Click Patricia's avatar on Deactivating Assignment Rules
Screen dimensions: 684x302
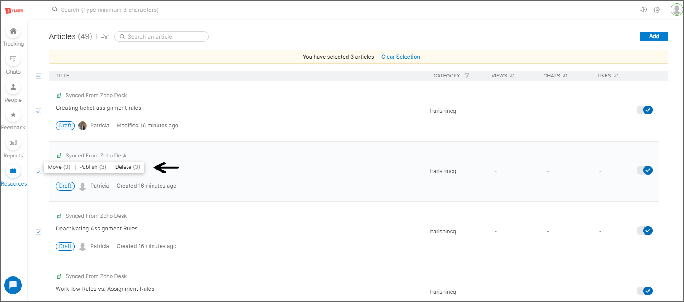pyautogui.click(x=83, y=246)
